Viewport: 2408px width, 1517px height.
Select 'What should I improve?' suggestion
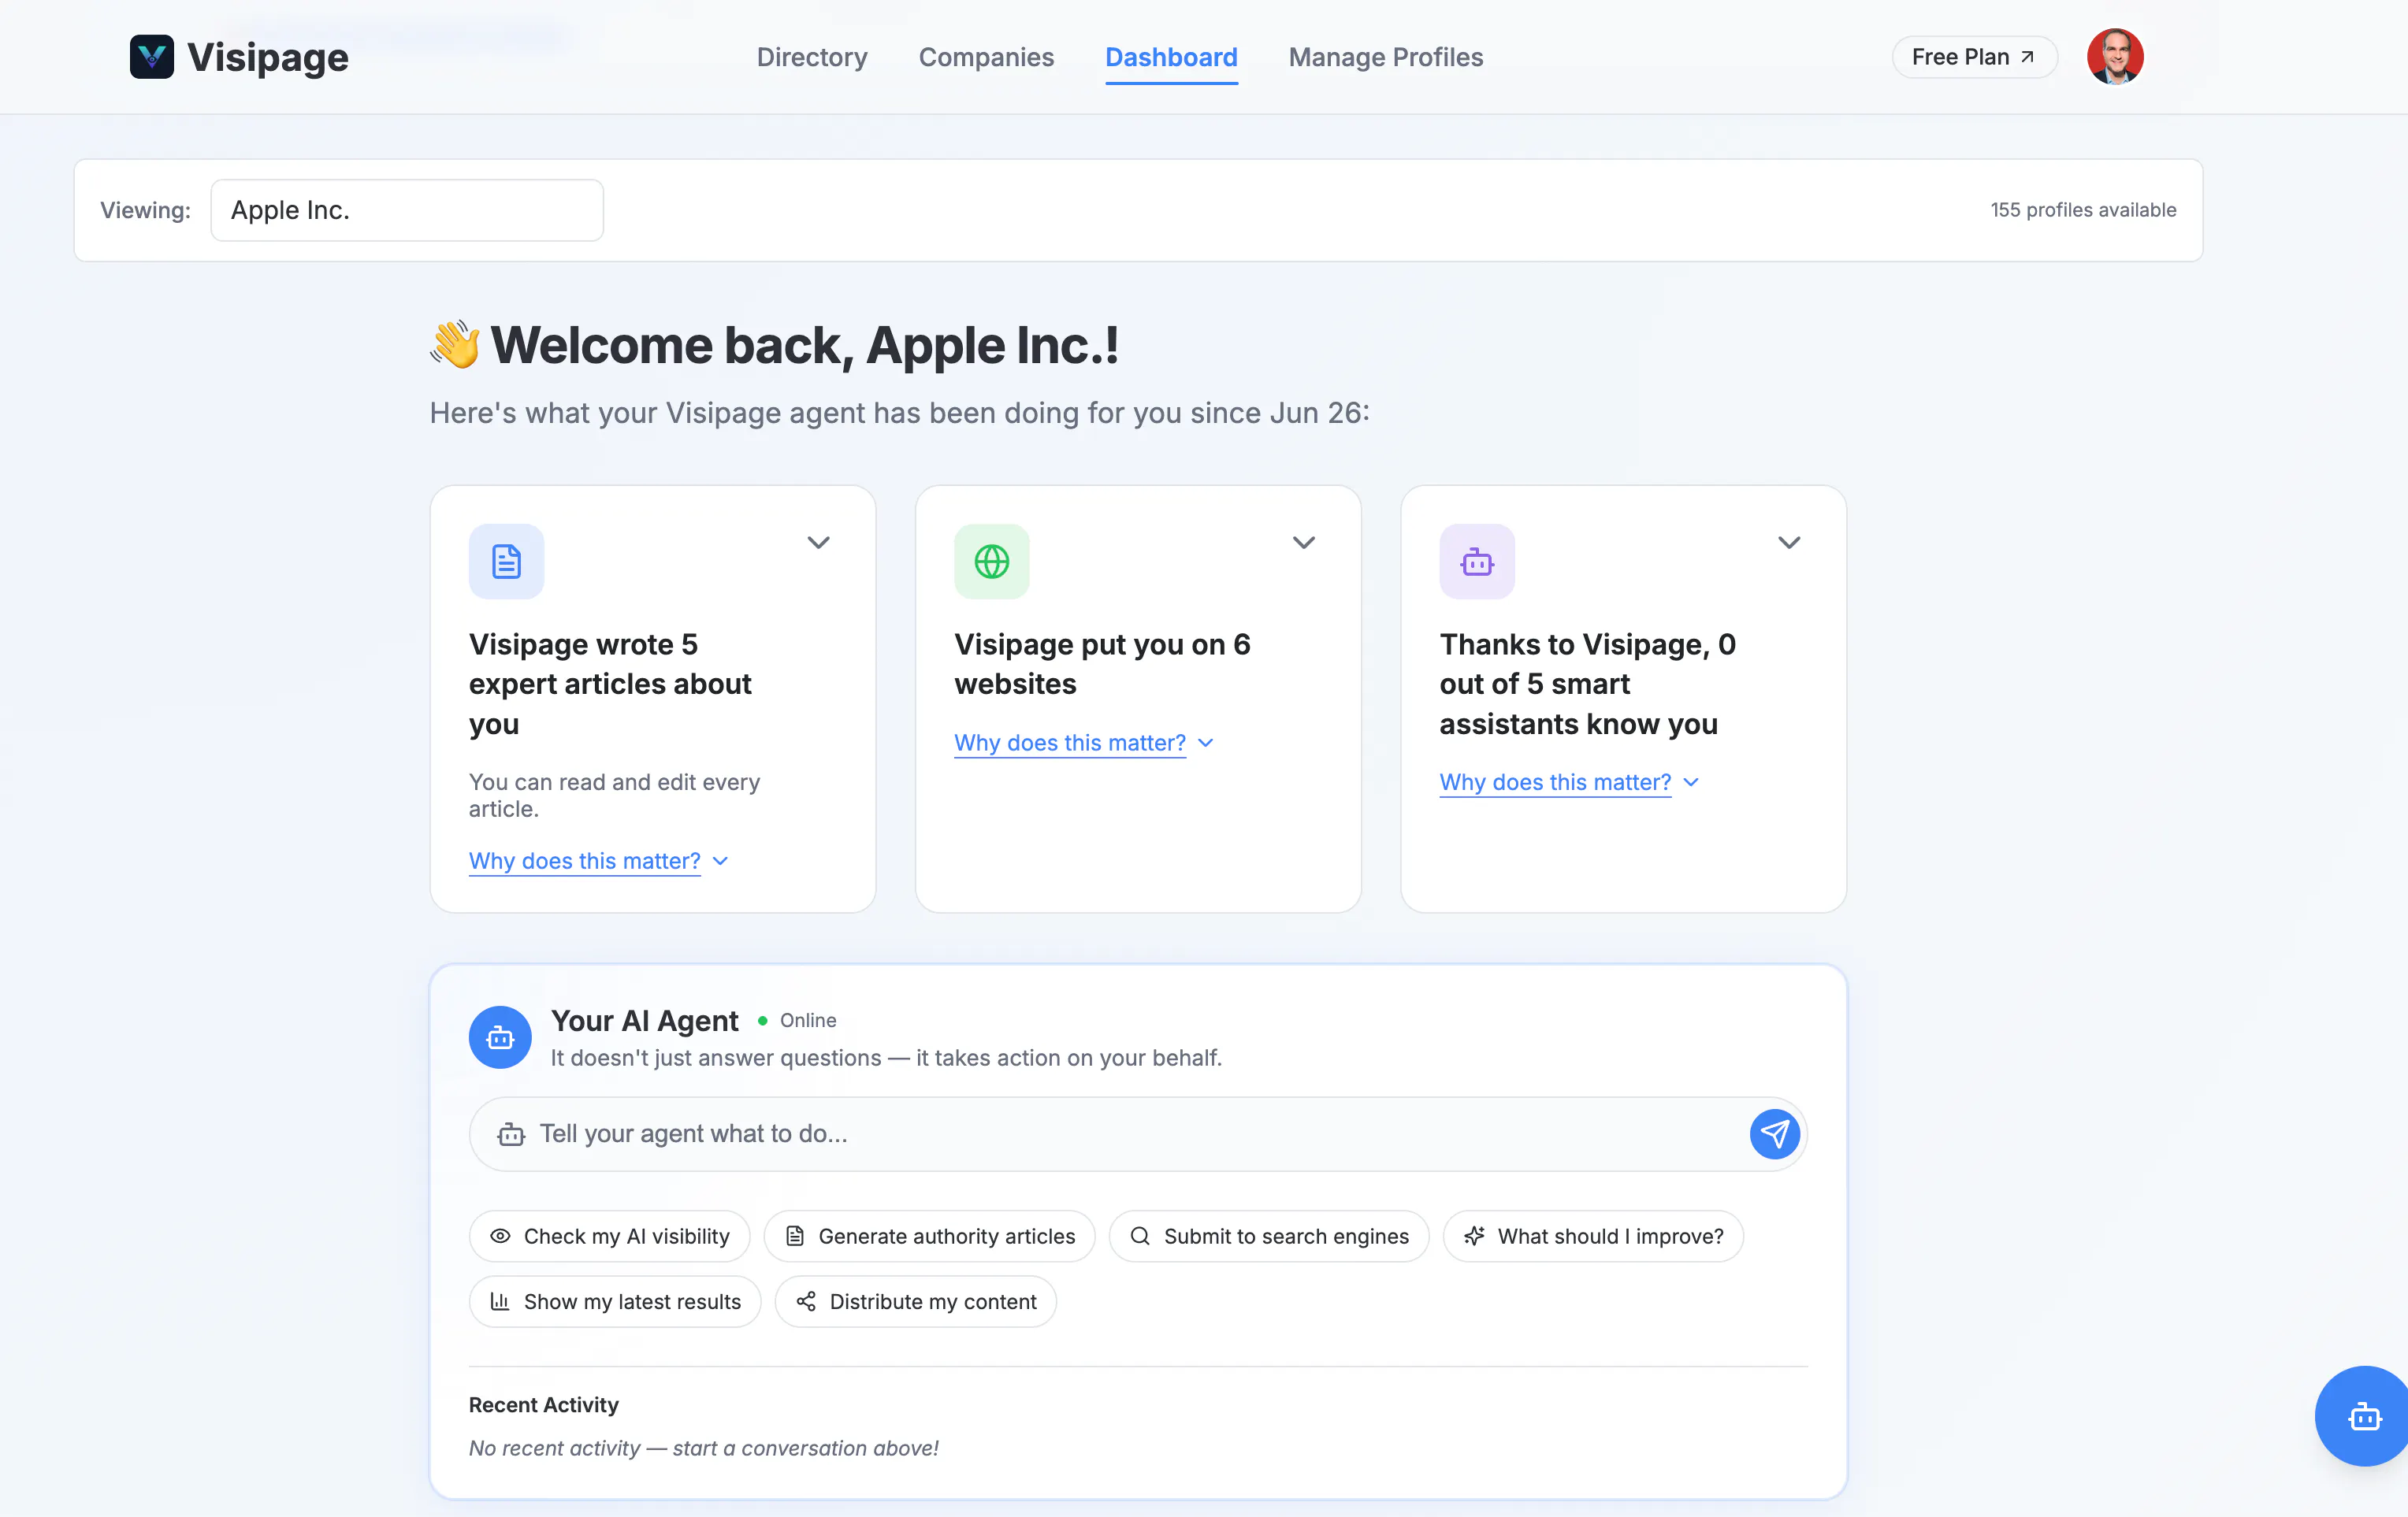(x=1593, y=1236)
